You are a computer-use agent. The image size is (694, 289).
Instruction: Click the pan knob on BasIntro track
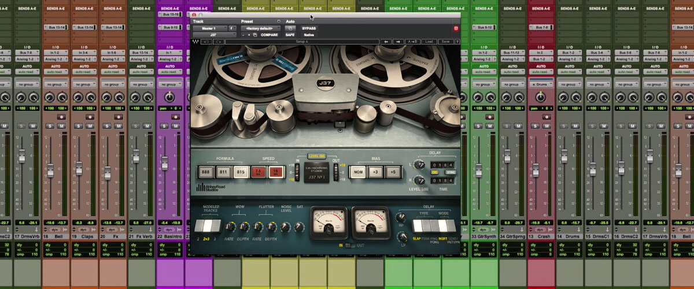tap(169, 97)
